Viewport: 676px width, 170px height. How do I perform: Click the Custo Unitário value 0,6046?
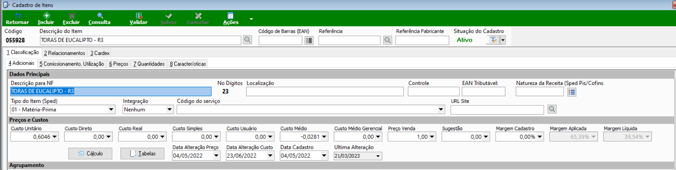(41, 137)
